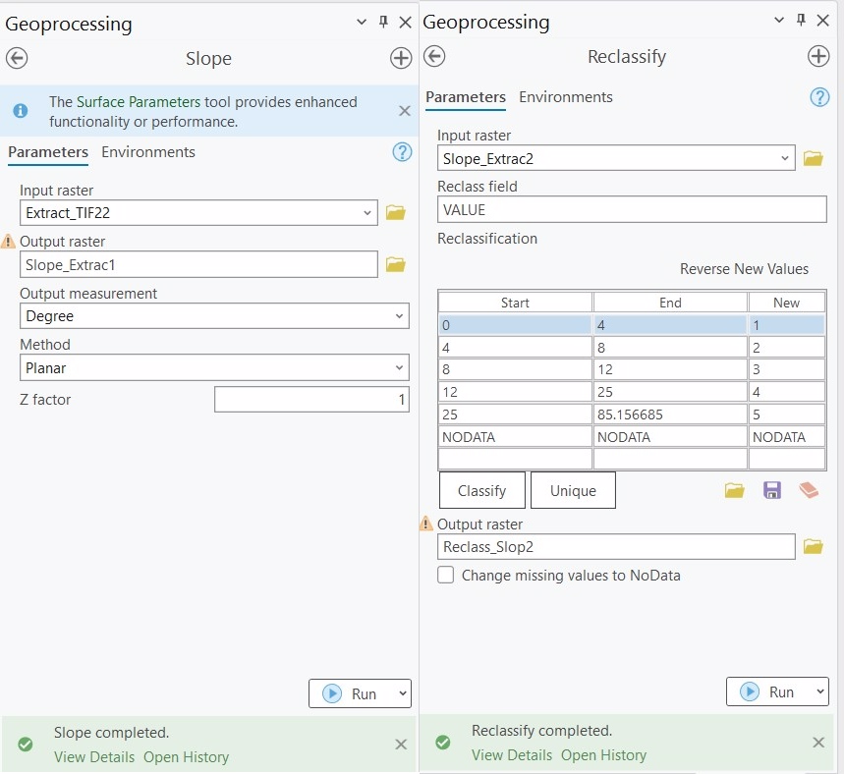Switch to Environments tab in Slope pane

pos(148,152)
